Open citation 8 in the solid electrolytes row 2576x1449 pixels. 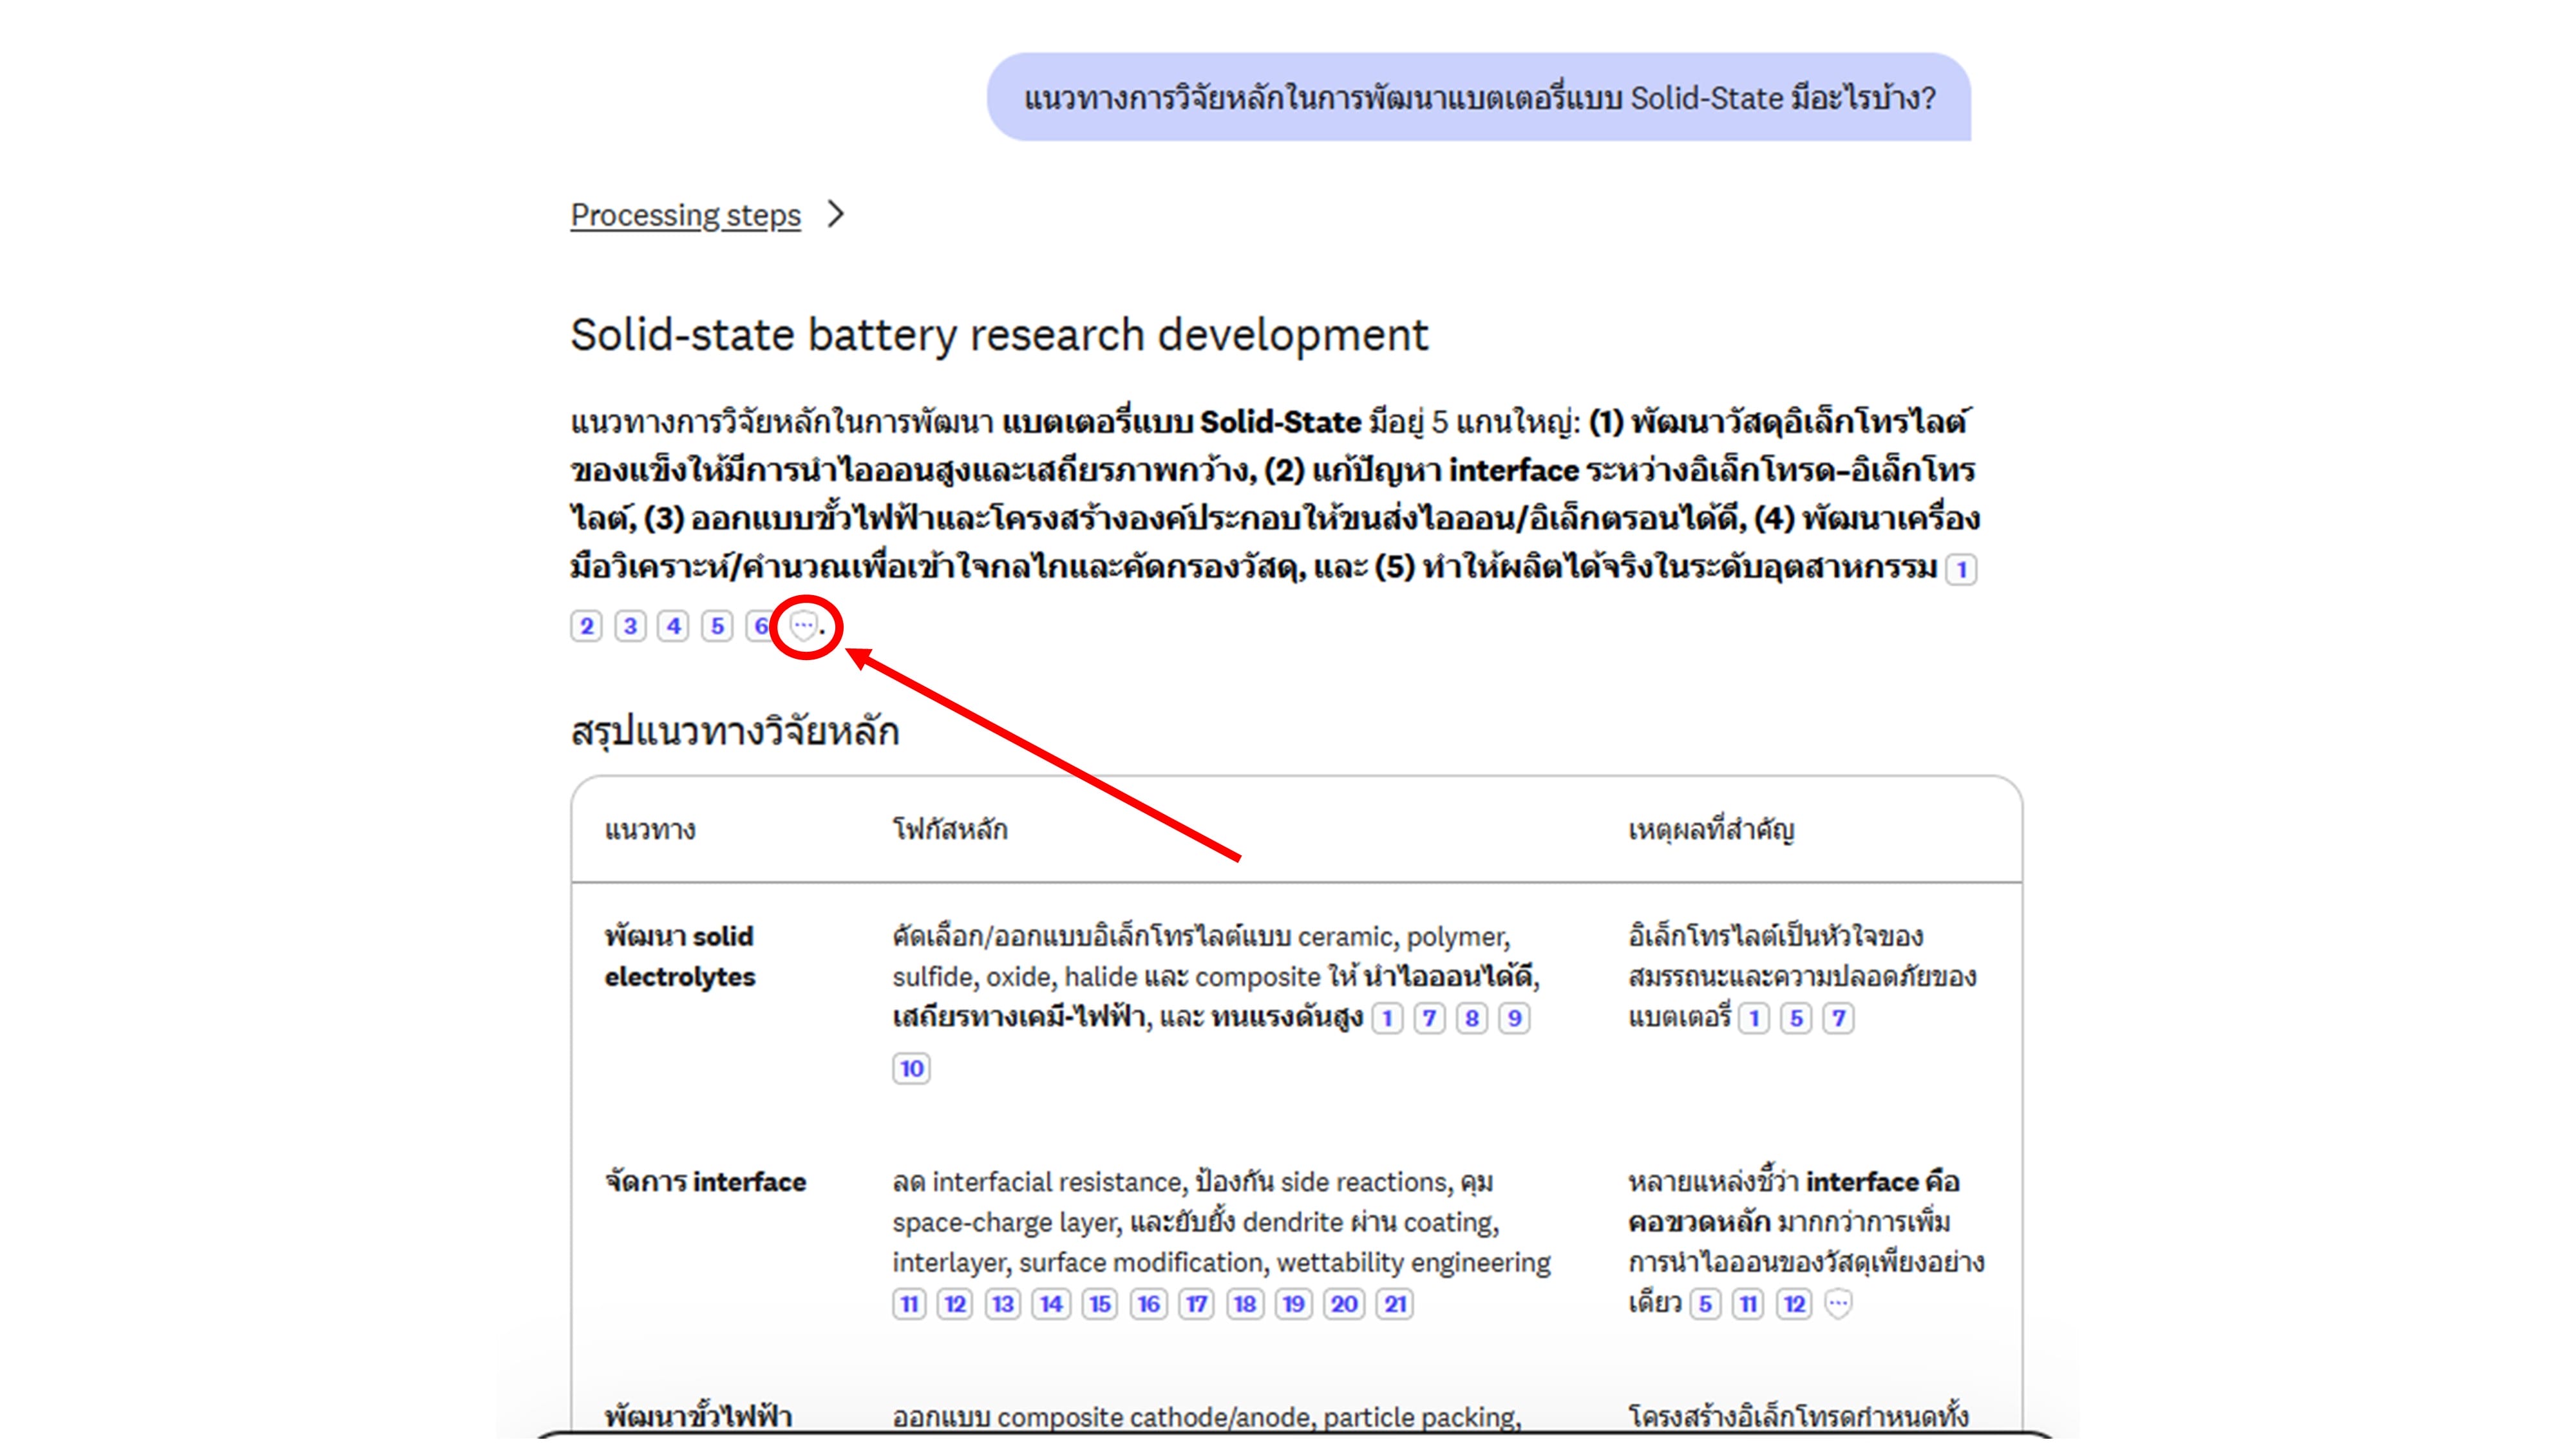click(x=1472, y=1018)
